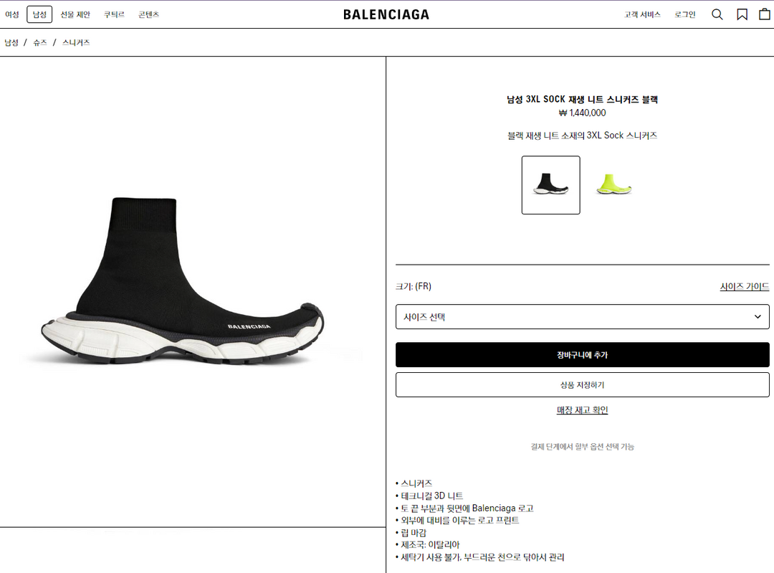Open the 사이즈 가이드 link
Viewport: 774px width, 573px height.
click(744, 287)
